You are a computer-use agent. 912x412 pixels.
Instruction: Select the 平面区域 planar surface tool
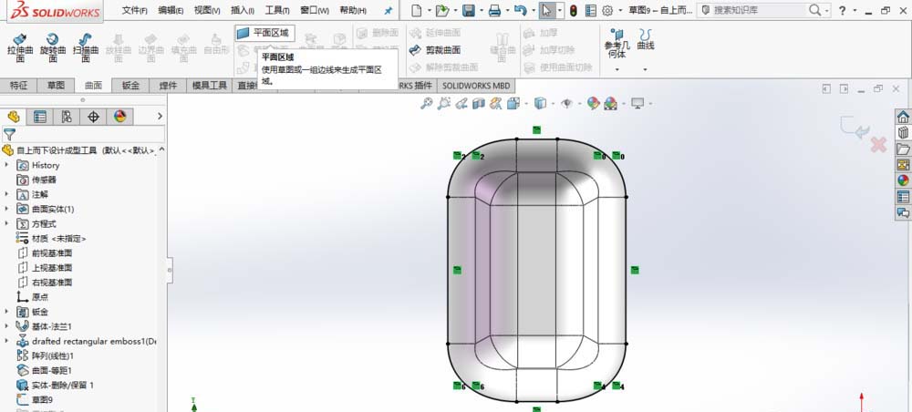(x=264, y=33)
